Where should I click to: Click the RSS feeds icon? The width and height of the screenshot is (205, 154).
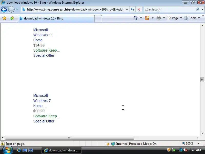[x=147, y=18]
